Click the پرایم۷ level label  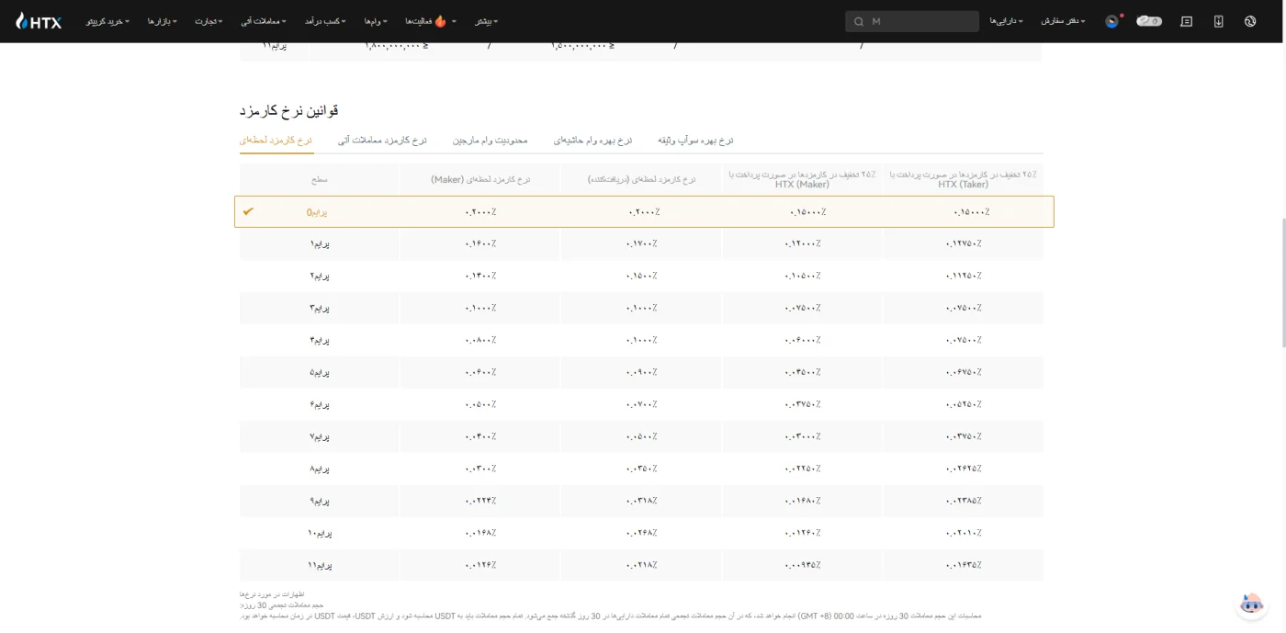319,436
